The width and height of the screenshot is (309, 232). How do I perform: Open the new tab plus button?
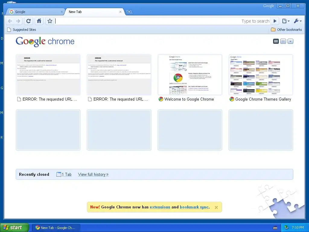tap(129, 12)
